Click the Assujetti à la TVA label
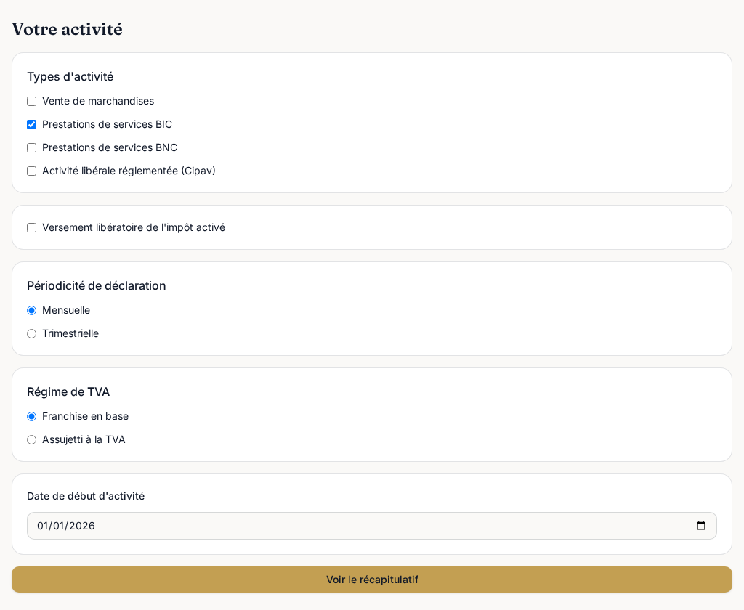 coord(84,439)
